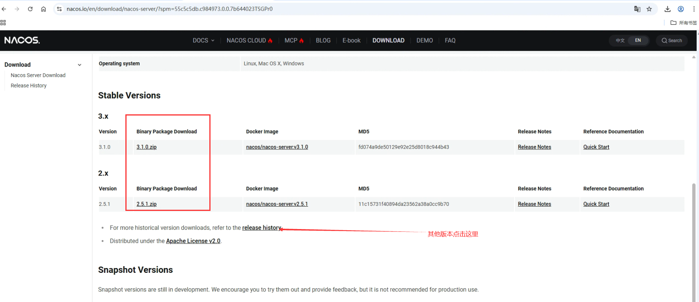Open the FAQ page

(x=450, y=41)
